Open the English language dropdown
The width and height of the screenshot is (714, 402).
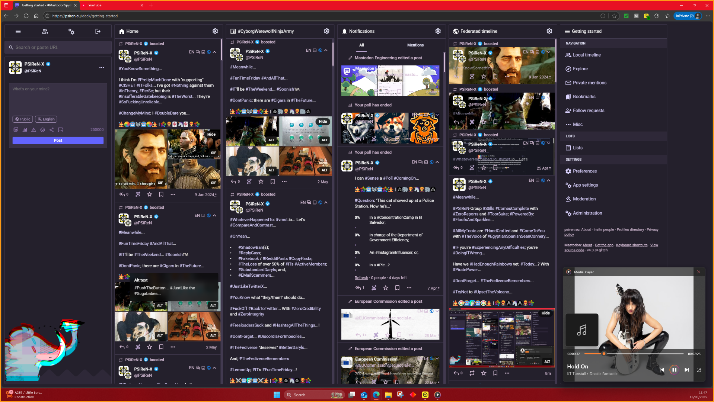46,119
